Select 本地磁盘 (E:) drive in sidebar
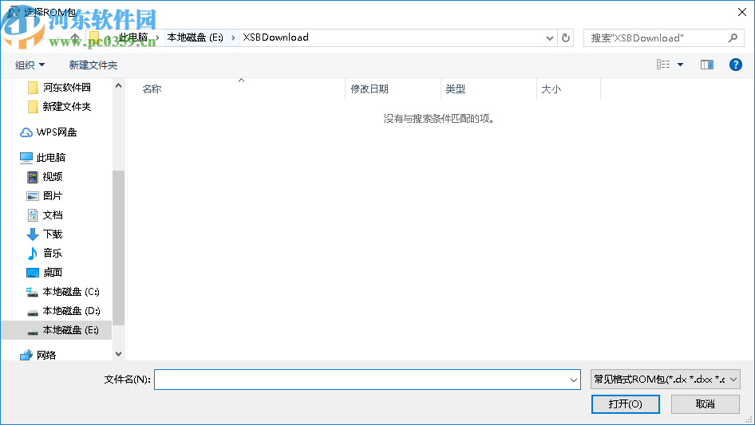The height and width of the screenshot is (425, 755). 57,330
